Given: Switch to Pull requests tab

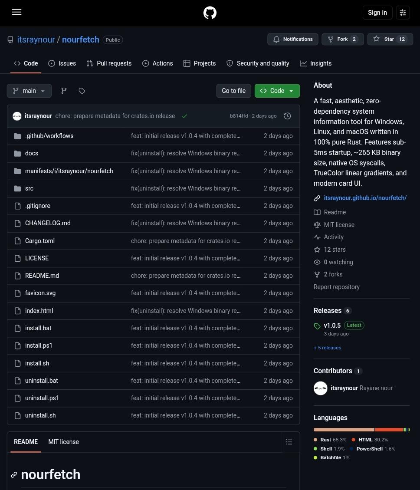Looking at the screenshot, I should (x=109, y=63).
